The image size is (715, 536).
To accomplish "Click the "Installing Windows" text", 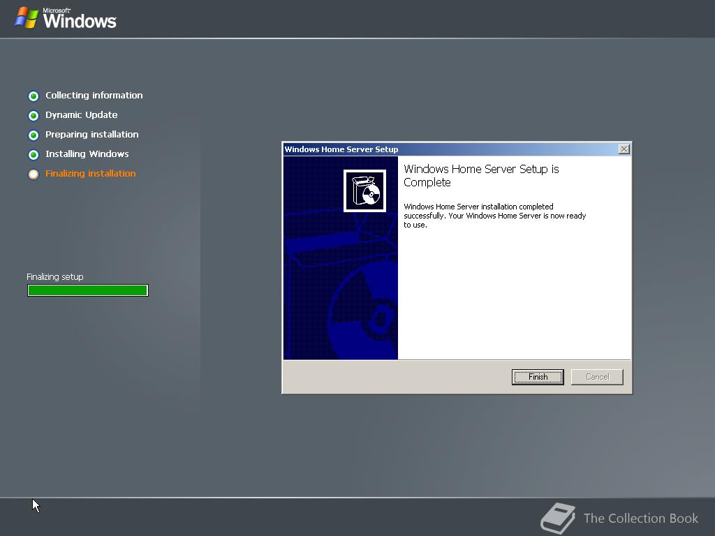I will click(x=87, y=154).
